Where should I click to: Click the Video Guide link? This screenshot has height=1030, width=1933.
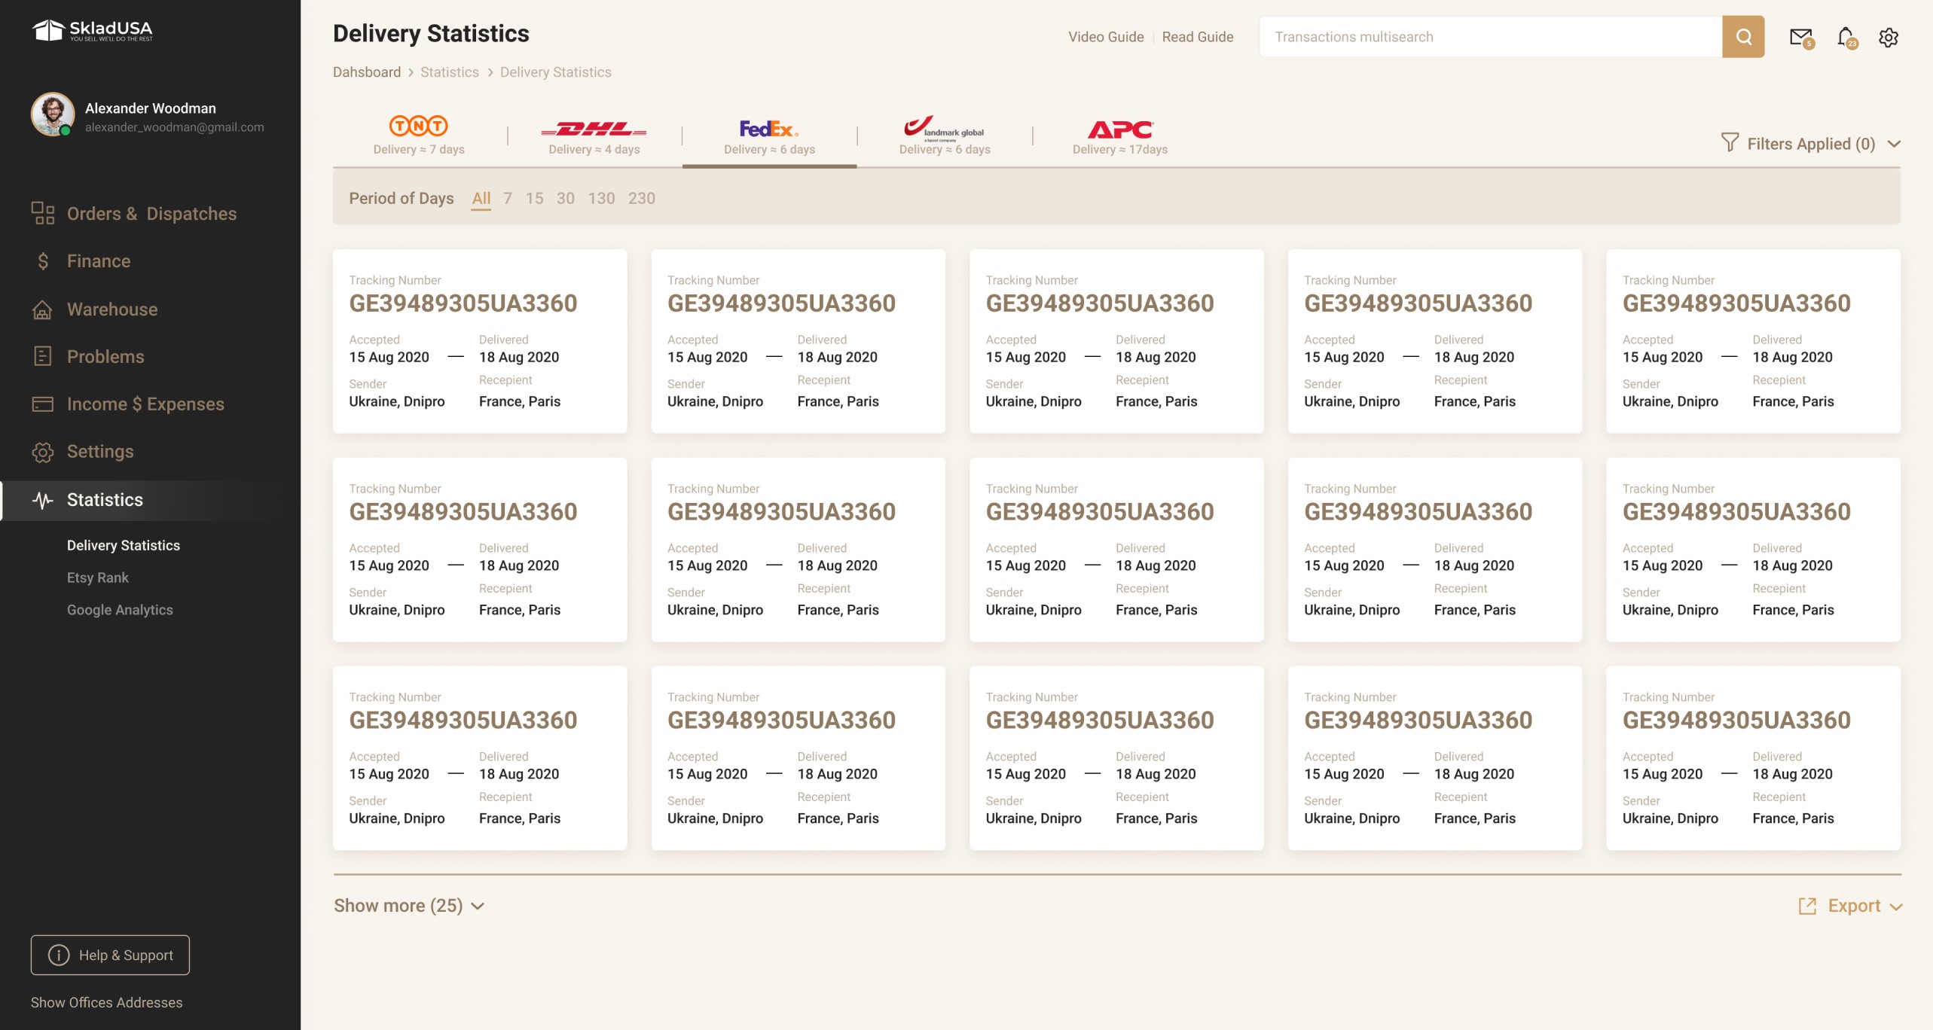(1106, 36)
